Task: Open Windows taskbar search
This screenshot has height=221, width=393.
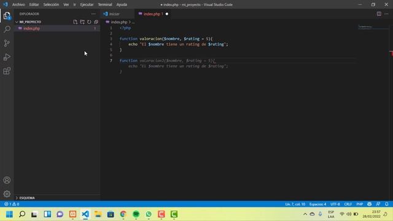Action: (22, 214)
